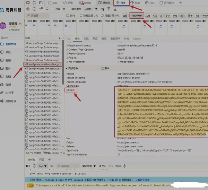Activate the inspect element picker icon
Viewport: 208px width, 190px height.
28,3
